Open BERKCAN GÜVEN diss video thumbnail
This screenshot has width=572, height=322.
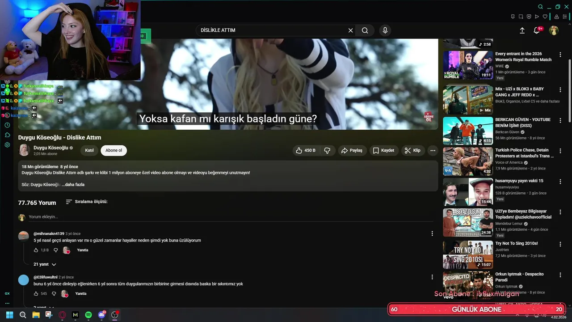point(468,131)
